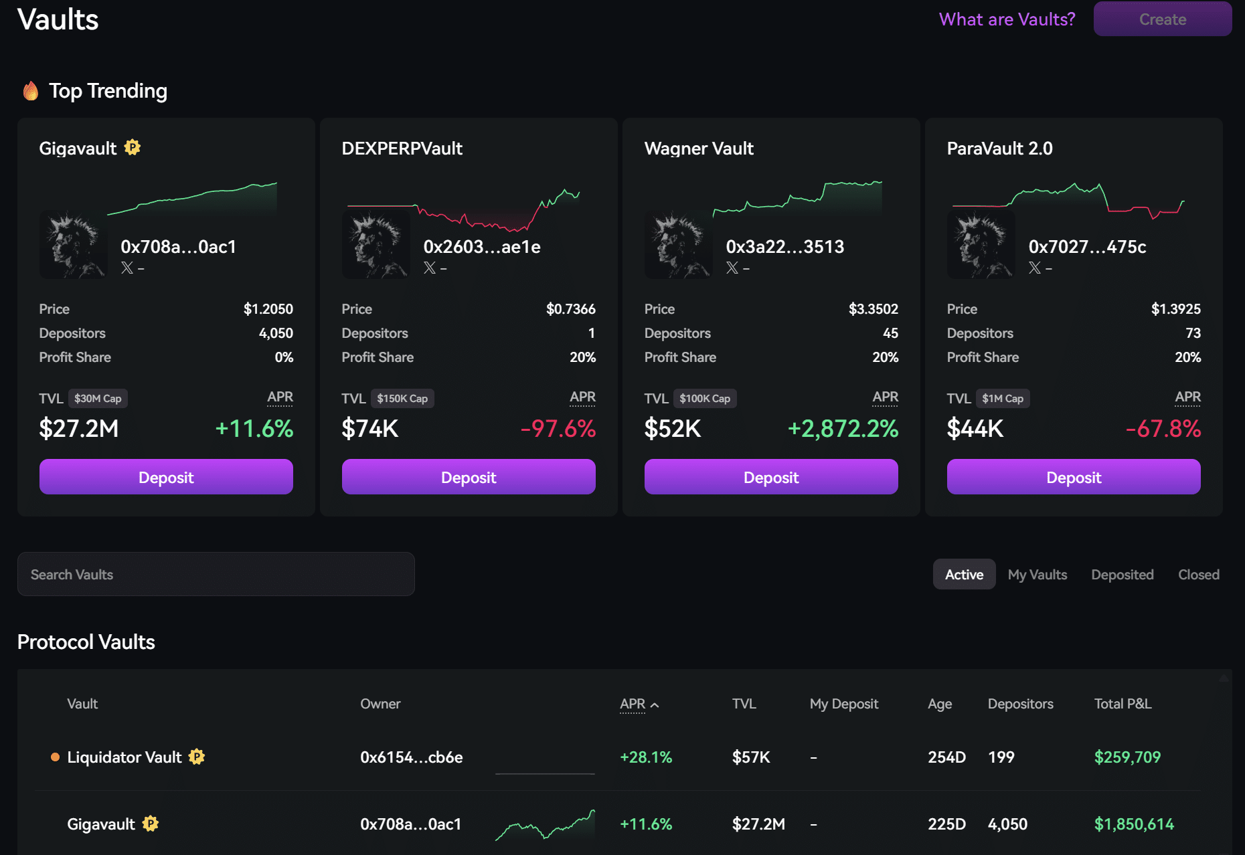Switch to the My Vaults tab
Screen dimensions: 1245x855
1037,575
